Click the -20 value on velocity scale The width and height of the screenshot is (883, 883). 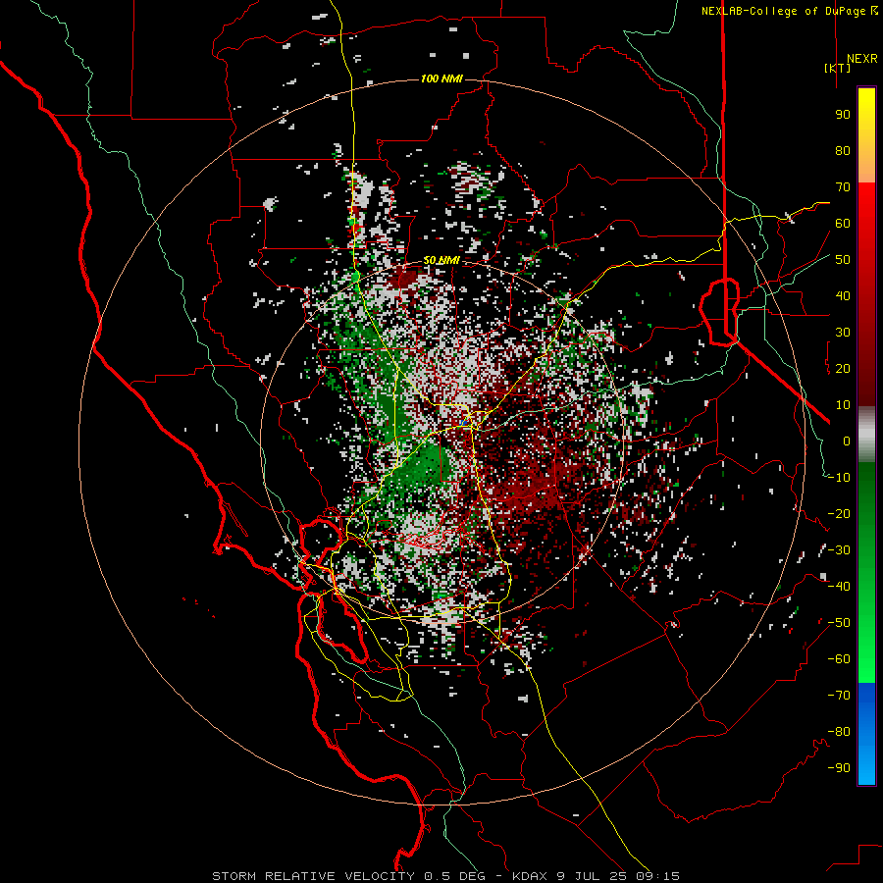pyautogui.click(x=839, y=514)
